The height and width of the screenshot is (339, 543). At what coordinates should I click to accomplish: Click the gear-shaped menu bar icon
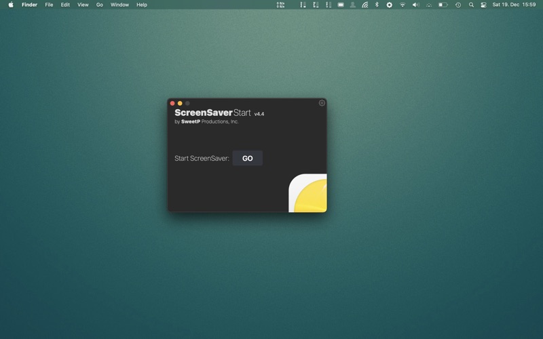pos(389,5)
